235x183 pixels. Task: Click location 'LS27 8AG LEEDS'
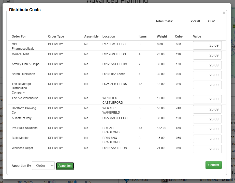pos(115,118)
